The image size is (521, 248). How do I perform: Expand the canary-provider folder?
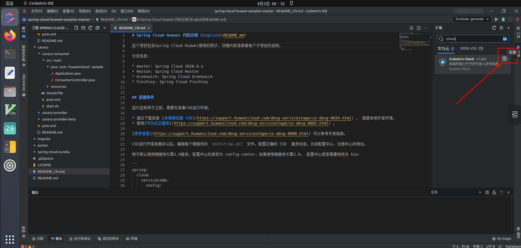point(39,113)
